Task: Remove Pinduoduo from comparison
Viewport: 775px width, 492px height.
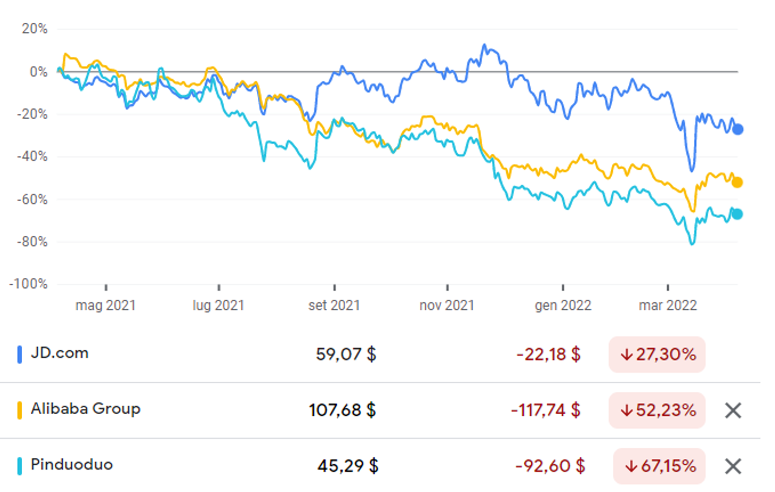Action: [x=733, y=466]
